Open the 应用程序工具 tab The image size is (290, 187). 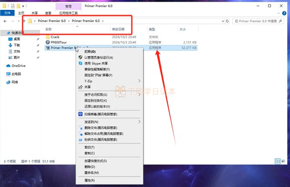(68, 13)
